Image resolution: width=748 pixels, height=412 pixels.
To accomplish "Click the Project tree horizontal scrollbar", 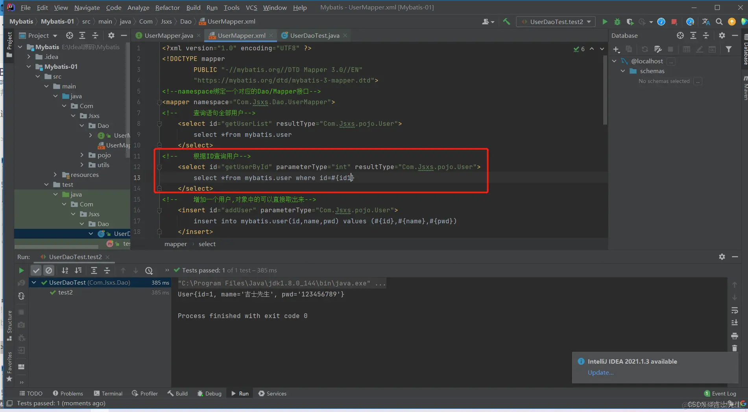I will [56, 247].
